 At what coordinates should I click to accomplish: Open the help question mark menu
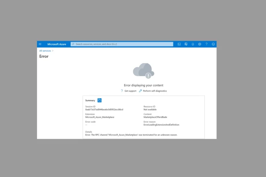tap(206, 44)
